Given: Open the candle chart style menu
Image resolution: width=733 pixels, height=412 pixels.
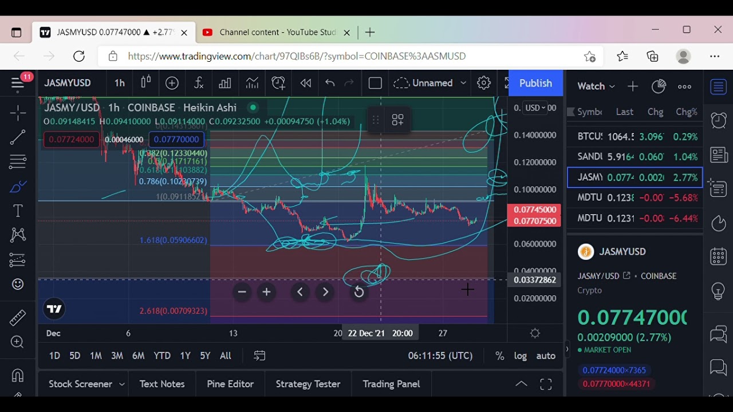Looking at the screenshot, I should [146, 84].
